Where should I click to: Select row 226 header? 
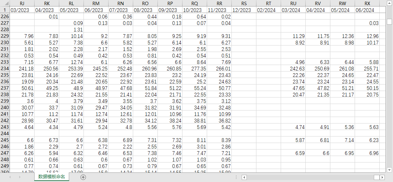click(5, 16)
